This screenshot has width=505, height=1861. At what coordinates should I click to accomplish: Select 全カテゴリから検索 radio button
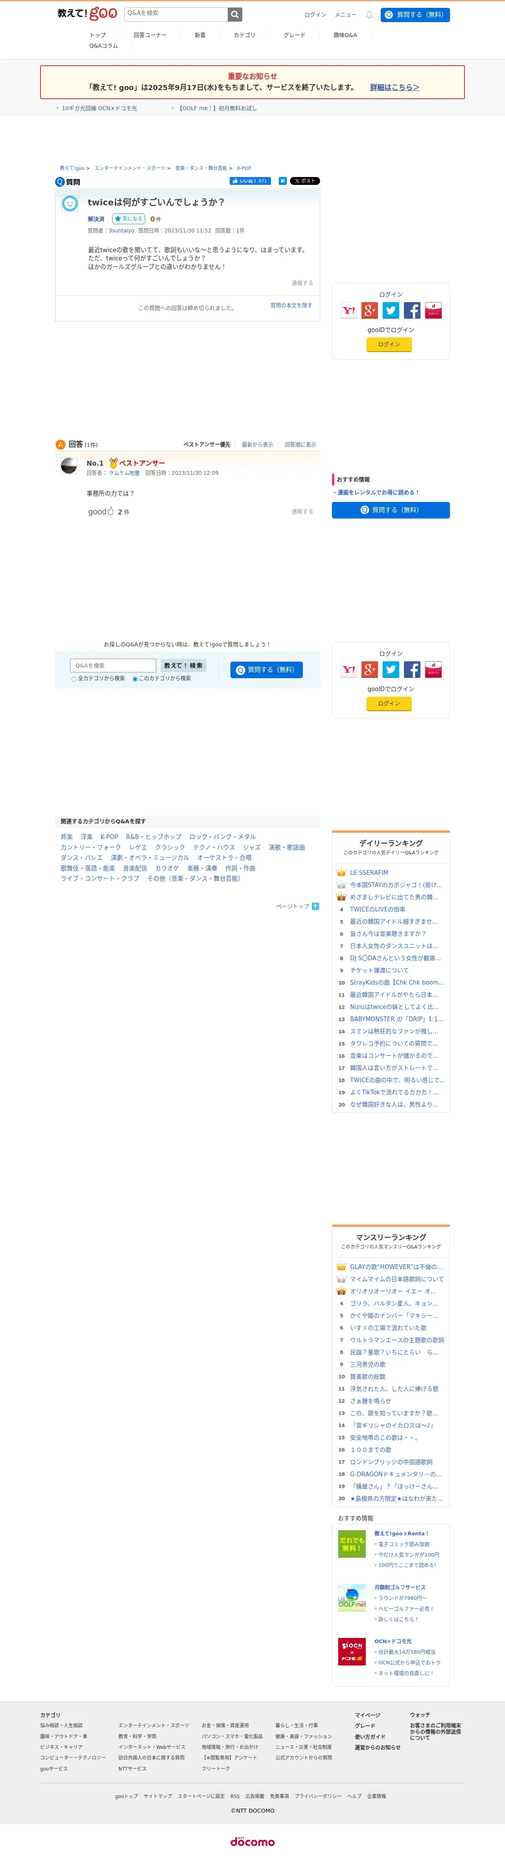point(74,679)
